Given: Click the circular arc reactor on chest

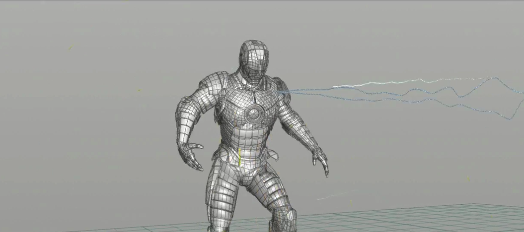Looking at the screenshot, I should (x=255, y=114).
